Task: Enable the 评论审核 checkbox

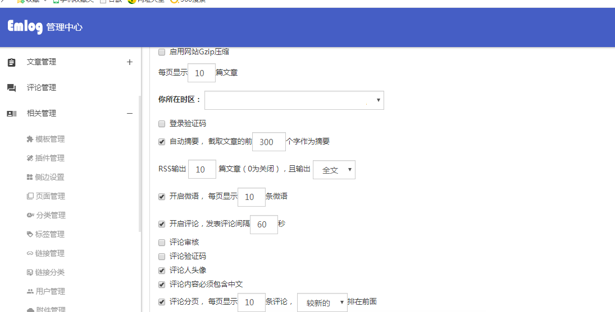Action: click(x=162, y=243)
